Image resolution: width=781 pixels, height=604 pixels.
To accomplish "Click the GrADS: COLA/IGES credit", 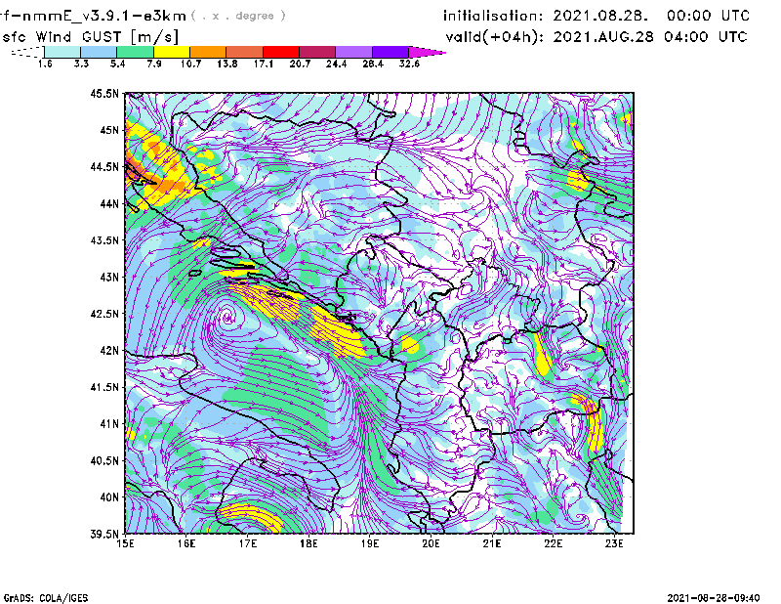I will point(46,598).
